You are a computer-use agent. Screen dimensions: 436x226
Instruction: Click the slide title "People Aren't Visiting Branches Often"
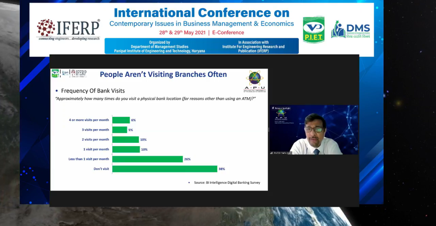(x=163, y=75)
